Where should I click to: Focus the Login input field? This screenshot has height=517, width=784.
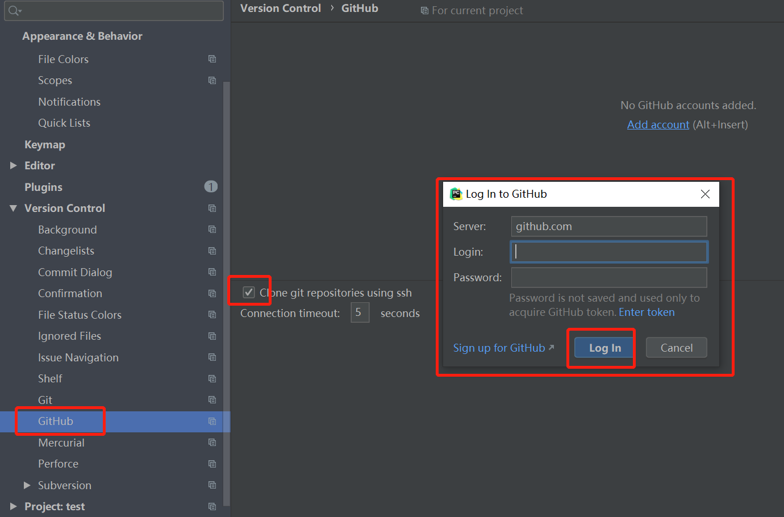tap(609, 252)
